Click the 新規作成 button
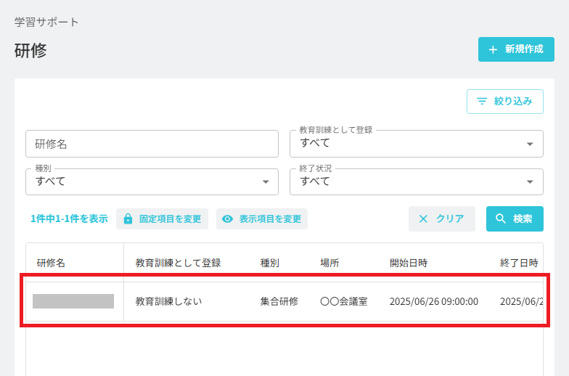The width and height of the screenshot is (569, 376). coord(516,49)
